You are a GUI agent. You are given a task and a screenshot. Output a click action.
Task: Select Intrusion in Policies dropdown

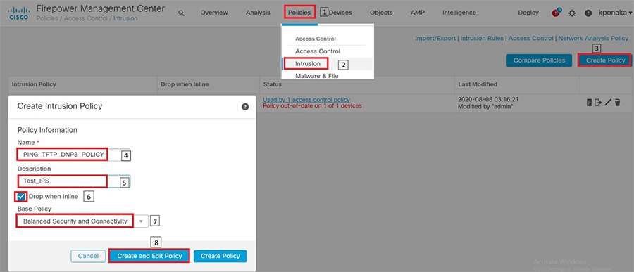click(308, 64)
